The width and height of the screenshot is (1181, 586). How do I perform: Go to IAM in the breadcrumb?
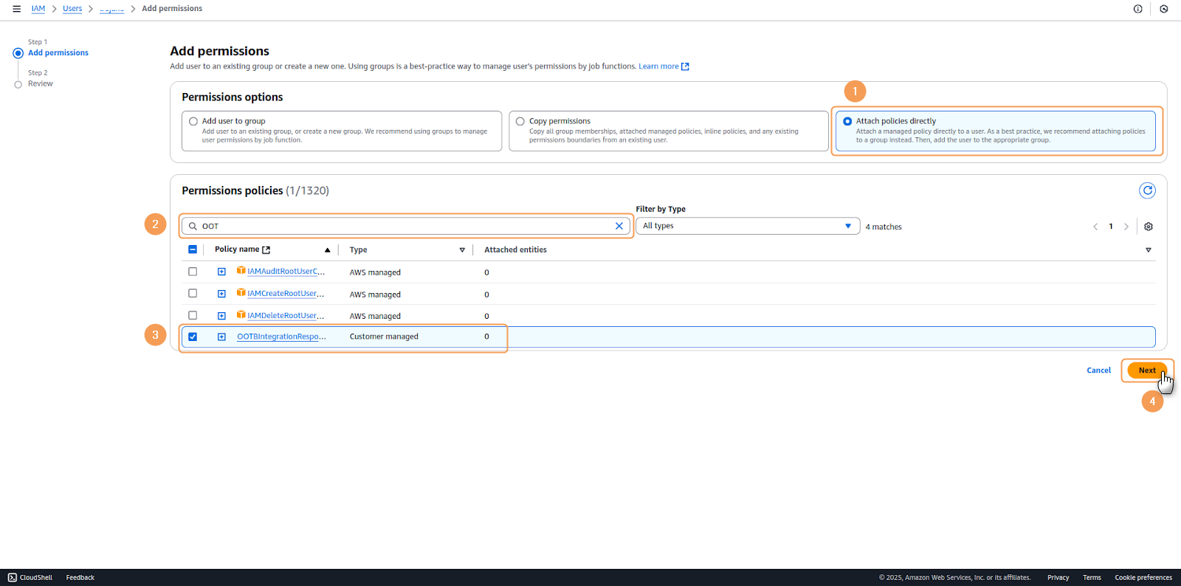(38, 9)
